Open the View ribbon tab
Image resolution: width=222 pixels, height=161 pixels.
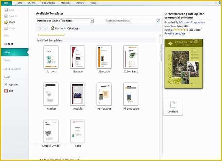[x=93, y=3]
